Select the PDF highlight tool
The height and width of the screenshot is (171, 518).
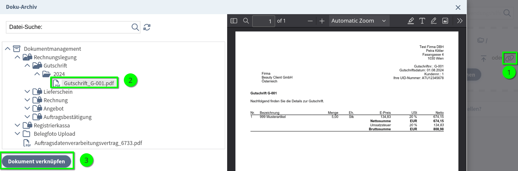411,21
